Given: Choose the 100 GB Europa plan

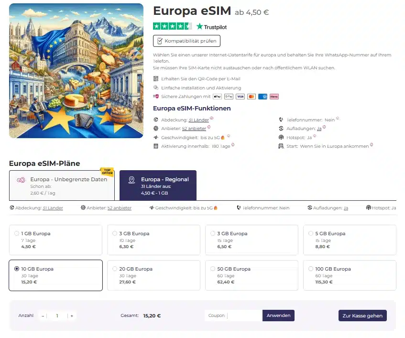Looking at the screenshot, I should coord(350,275).
